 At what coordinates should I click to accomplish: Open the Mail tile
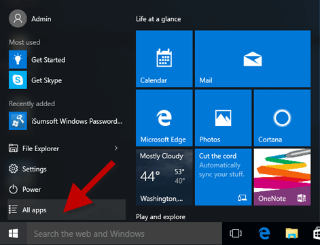[253, 59]
